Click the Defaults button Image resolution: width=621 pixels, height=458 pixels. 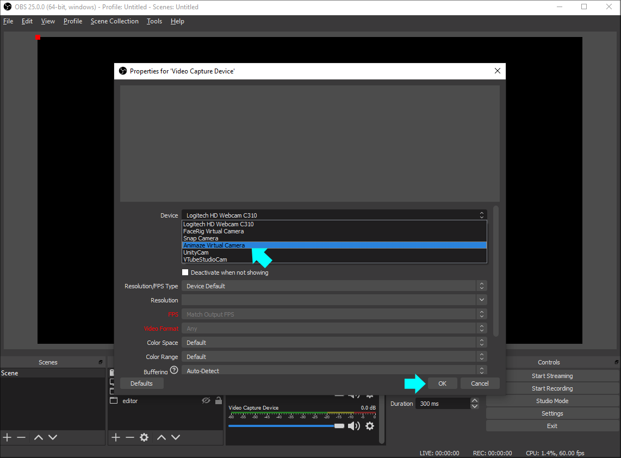pos(141,383)
